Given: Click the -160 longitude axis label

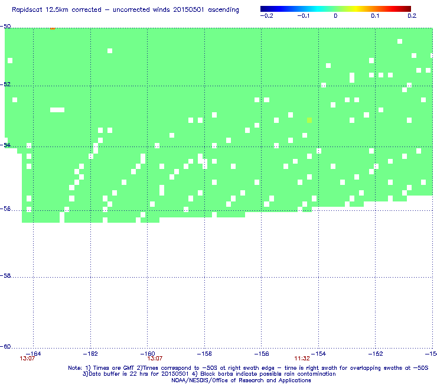Looking at the screenshot, I should tap(148, 354).
